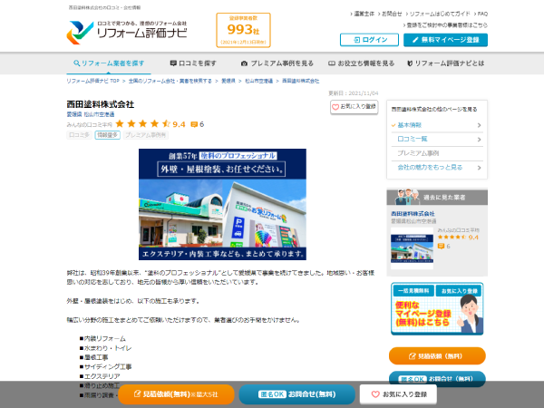
Task: Open 会社の魅力をもっと見る in side menu
Action: click(x=430, y=167)
